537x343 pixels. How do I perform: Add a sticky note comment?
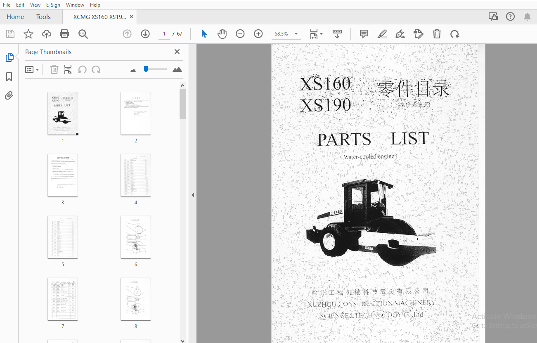click(364, 34)
